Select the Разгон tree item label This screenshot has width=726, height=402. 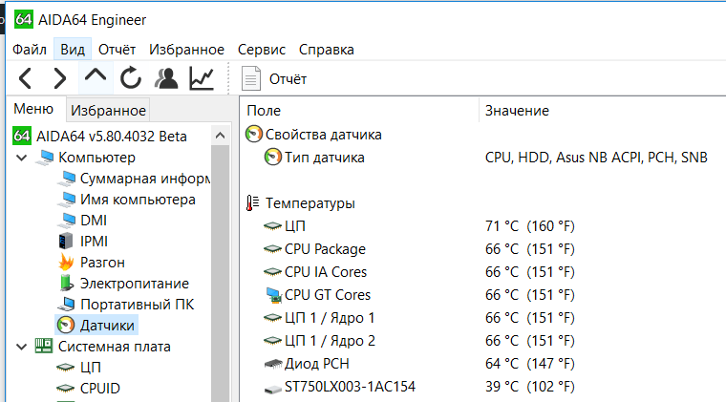coord(102,263)
